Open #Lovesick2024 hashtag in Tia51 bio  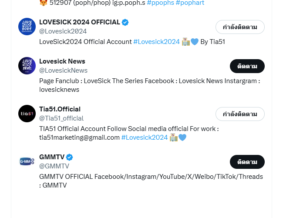coord(145,138)
